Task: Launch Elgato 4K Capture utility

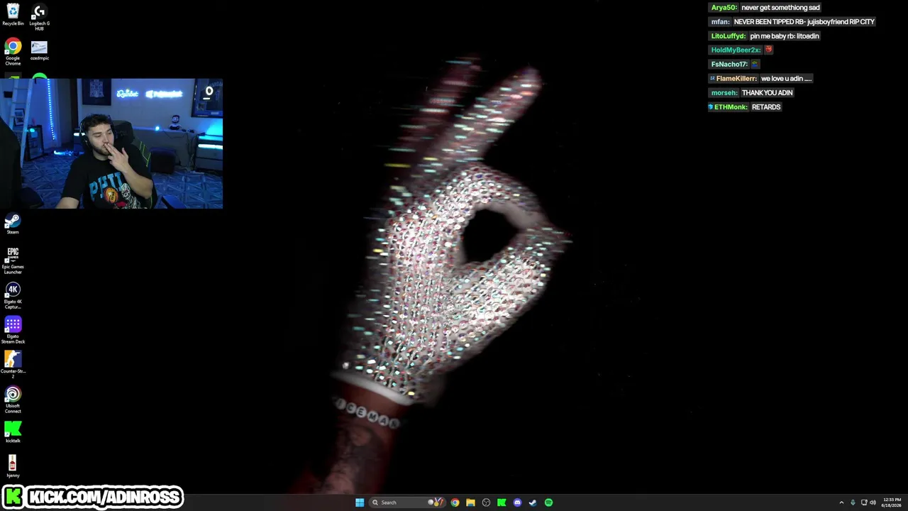Action: [x=13, y=295]
